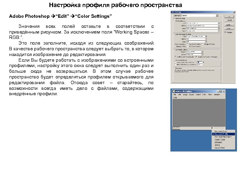
Task: Choose Document Dimensions from popup menu
Action: [x=224, y=137]
